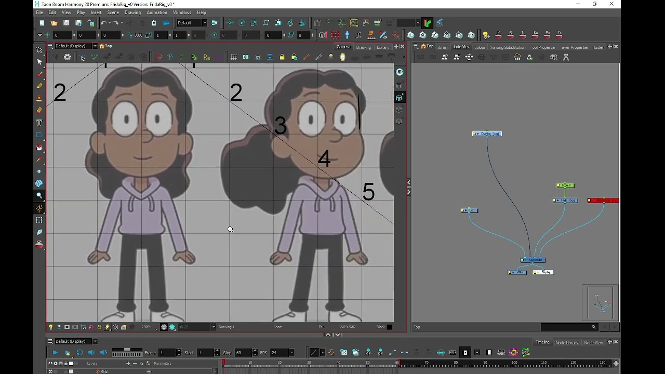
Task: Open the Animation menu
Action: coord(156,12)
